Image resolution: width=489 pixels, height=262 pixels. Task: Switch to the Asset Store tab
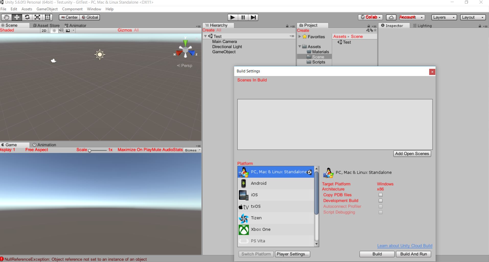(x=46, y=26)
